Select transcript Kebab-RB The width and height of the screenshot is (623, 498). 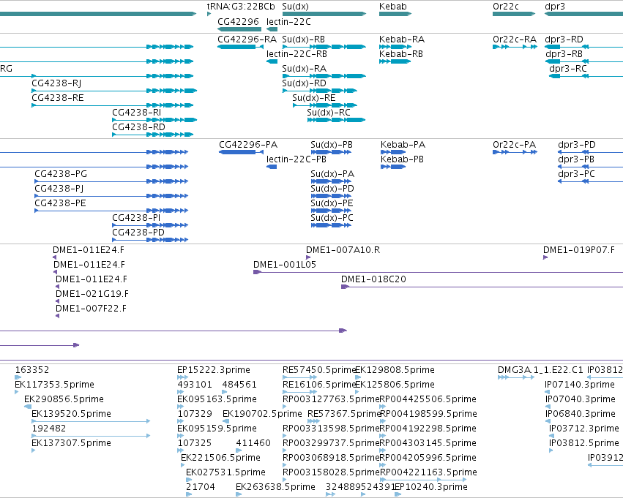click(395, 61)
